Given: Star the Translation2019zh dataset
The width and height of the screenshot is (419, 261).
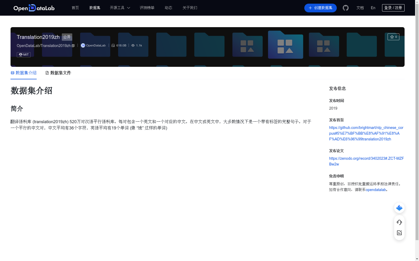Looking at the screenshot, I should [x=393, y=37].
